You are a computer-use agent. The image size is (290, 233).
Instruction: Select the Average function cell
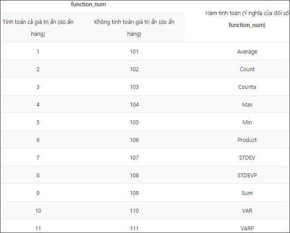click(x=247, y=52)
